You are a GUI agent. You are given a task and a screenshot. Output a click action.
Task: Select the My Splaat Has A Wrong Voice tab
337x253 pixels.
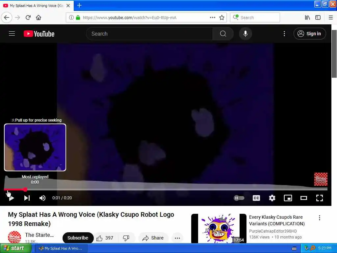[x=37, y=6]
